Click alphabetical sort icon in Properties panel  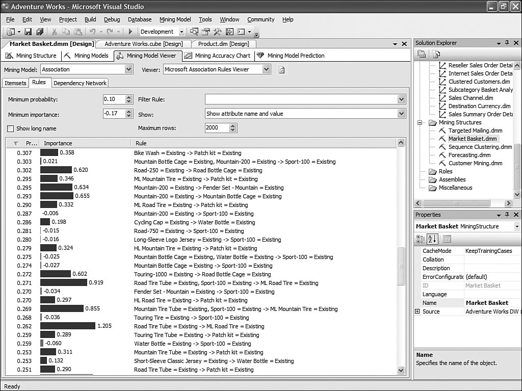click(x=432, y=239)
